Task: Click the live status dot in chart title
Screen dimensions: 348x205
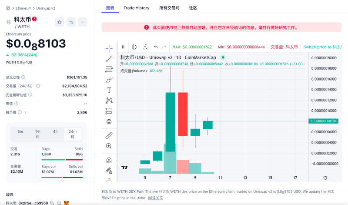Action: tap(223, 57)
